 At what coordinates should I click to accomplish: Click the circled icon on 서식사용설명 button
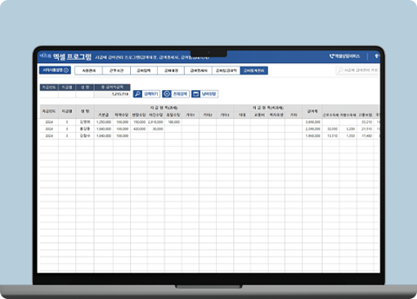(65, 70)
